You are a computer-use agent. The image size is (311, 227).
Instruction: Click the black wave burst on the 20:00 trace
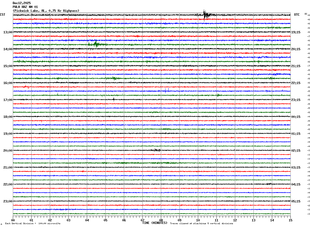(156, 150)
